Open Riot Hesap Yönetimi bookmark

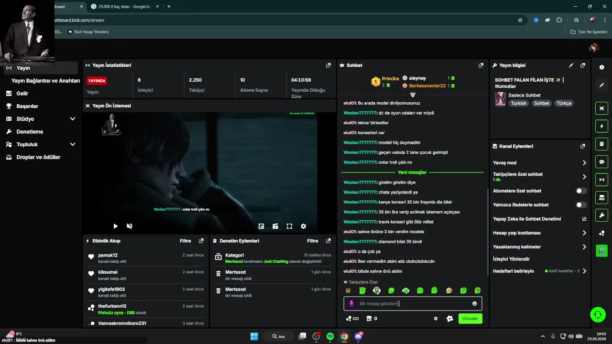[x=88, y=32]
